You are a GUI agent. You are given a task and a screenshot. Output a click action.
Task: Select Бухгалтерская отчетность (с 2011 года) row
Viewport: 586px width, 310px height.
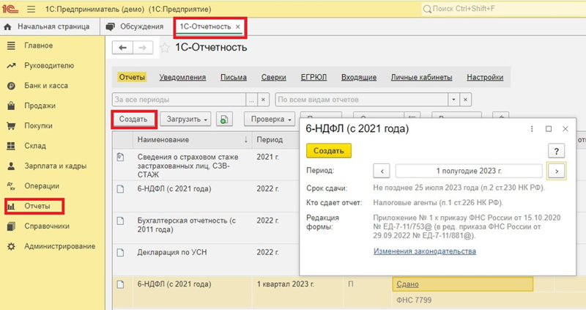pos(206,228)
